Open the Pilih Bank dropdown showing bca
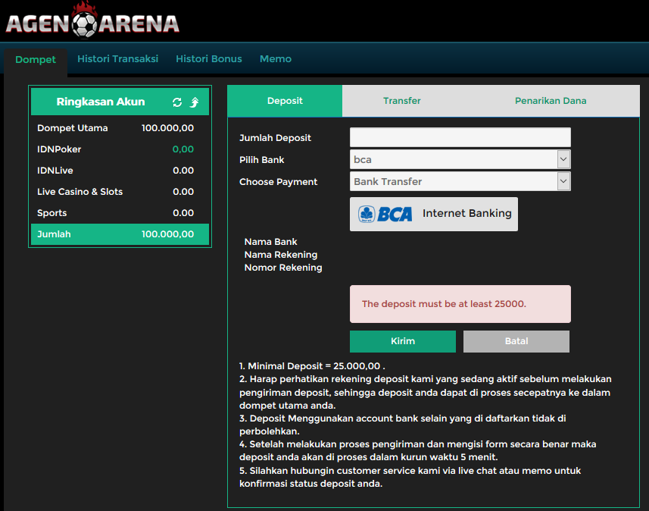This screenshot has height=511, width=649. (x=460, y=159)
